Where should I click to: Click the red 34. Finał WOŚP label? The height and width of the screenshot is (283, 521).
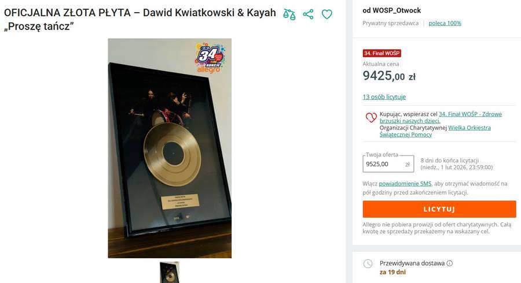[381, 53]
